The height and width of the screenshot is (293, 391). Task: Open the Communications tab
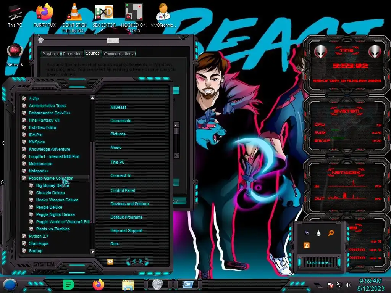[x=119, y=54]
